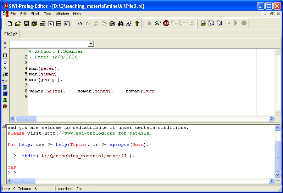Open the Edit menu
This screenshot has width=283, height=193.
point(23,14)
